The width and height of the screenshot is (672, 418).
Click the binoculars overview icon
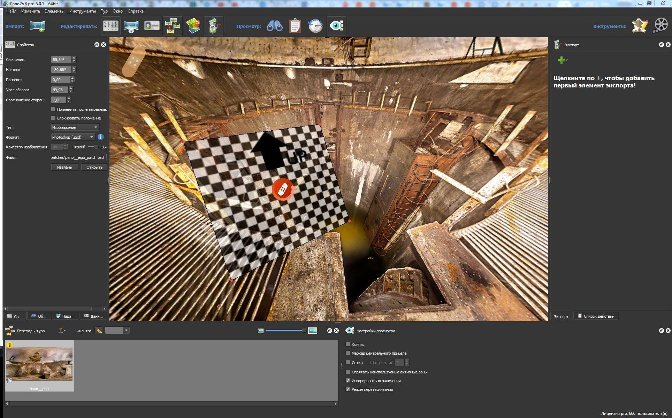[275, 26]
